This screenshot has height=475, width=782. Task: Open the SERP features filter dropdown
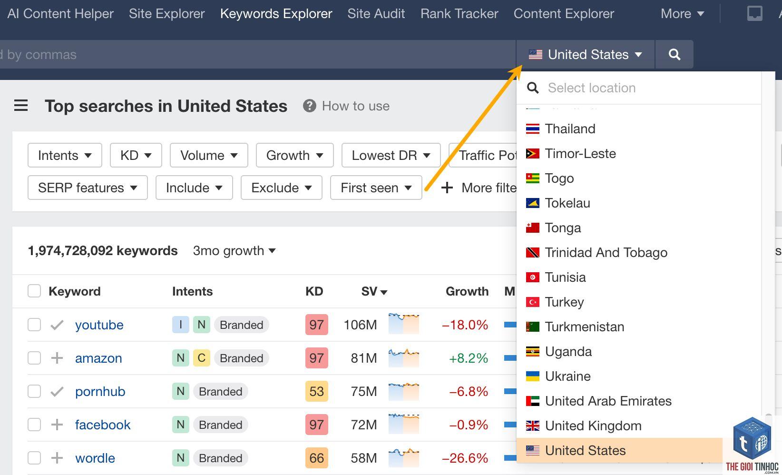click(x=88, y=188)
